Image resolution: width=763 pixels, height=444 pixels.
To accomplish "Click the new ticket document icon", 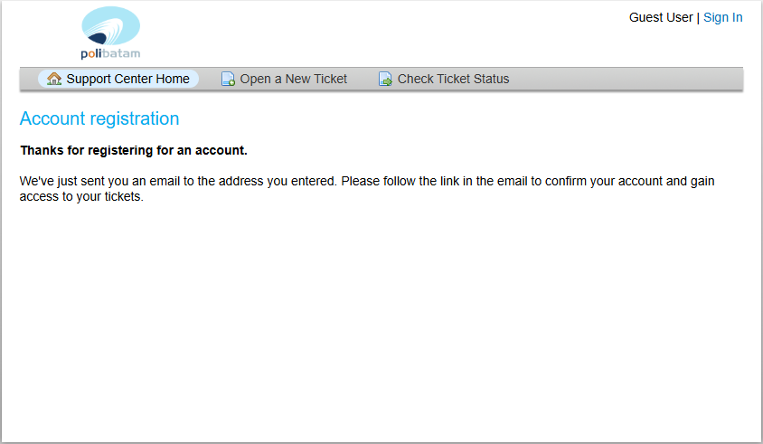I will 229,79.
